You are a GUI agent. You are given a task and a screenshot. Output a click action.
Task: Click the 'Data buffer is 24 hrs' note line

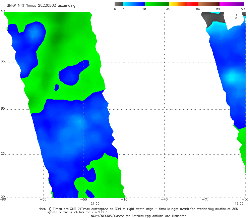(77, 212)
